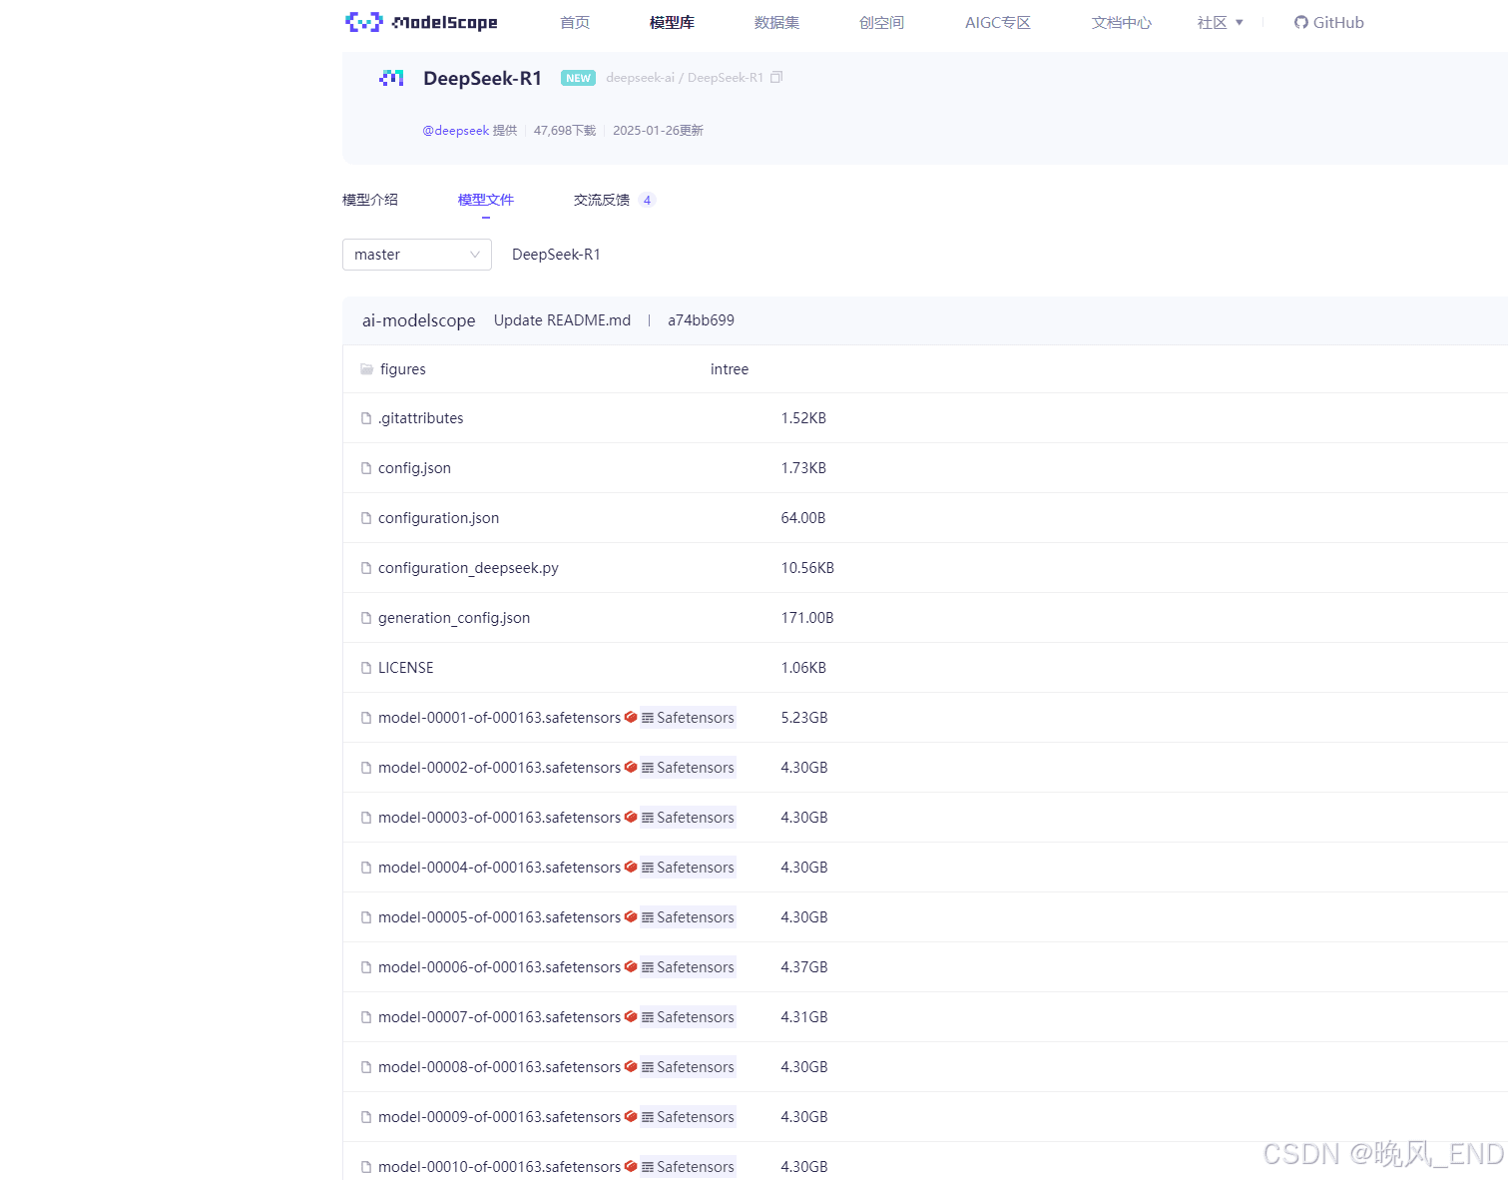
Task: Click the 64.00B size value
Action: [x=803, y=518]
